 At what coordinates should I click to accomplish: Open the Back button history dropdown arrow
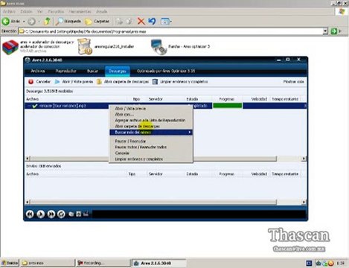pyautogui.click(x=24, y=22)
